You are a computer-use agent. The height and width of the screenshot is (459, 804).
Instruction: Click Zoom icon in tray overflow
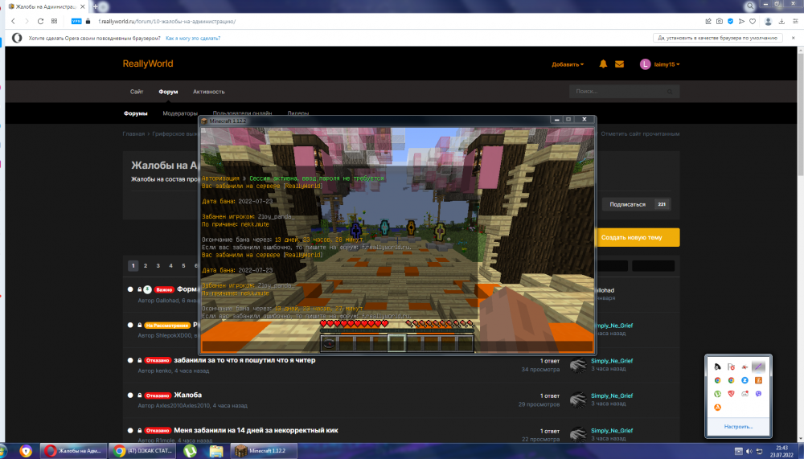pos(745,380)
